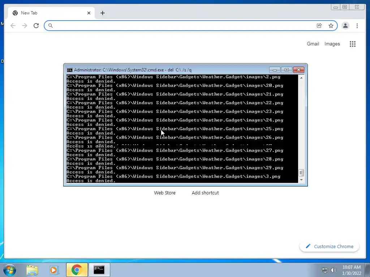Open the Images link
Viewport: 370px width, 277px height.
(332, 44)
